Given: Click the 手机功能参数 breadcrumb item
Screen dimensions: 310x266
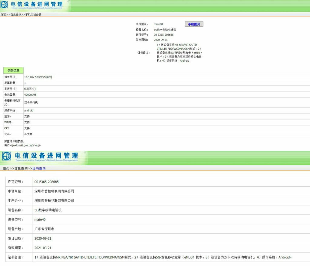Looking at the screenshot, I should click(x=33, y=14).
